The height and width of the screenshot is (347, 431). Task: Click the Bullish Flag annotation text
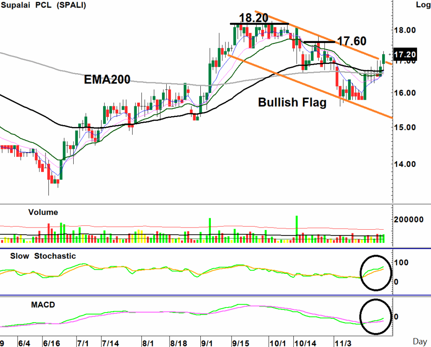292,102
